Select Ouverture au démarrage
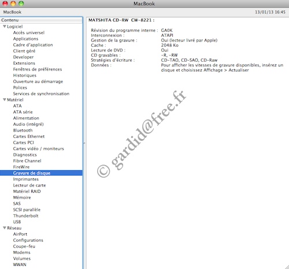Screen dimensions: 289x269 (x=38, y=81)
